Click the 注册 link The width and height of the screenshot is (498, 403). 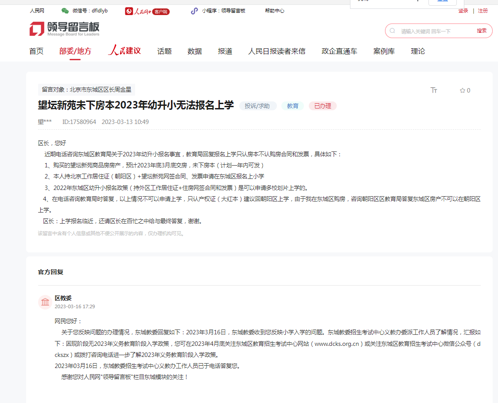click(x=483, y=11)
